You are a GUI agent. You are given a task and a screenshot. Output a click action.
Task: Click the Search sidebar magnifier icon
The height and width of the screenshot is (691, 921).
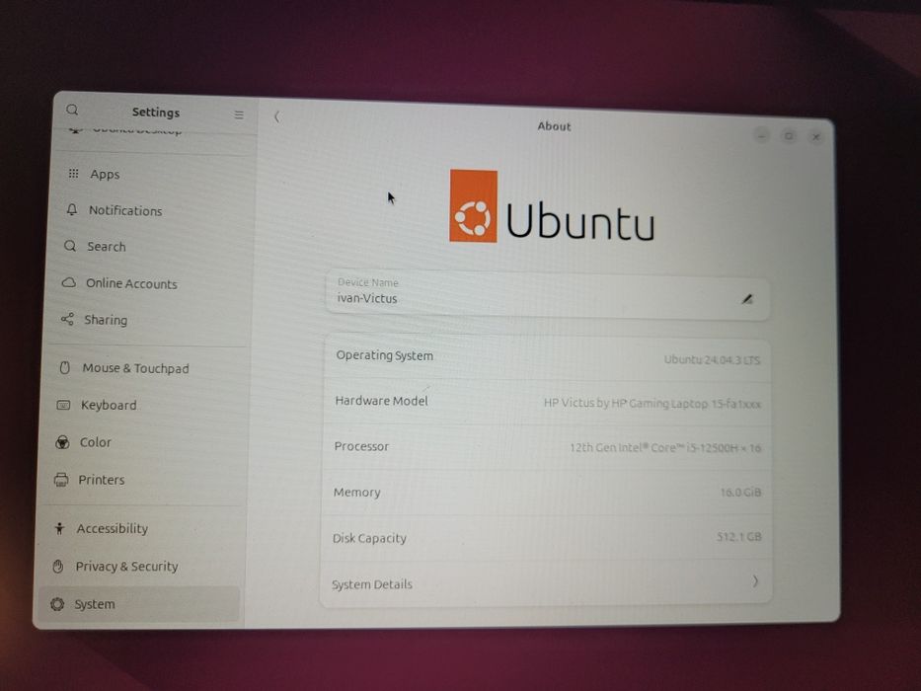[x=70, y=246]
